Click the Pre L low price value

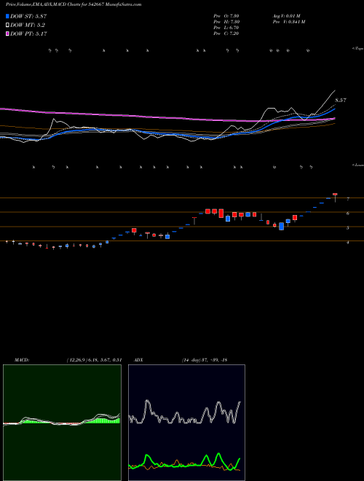click(226, 28)
